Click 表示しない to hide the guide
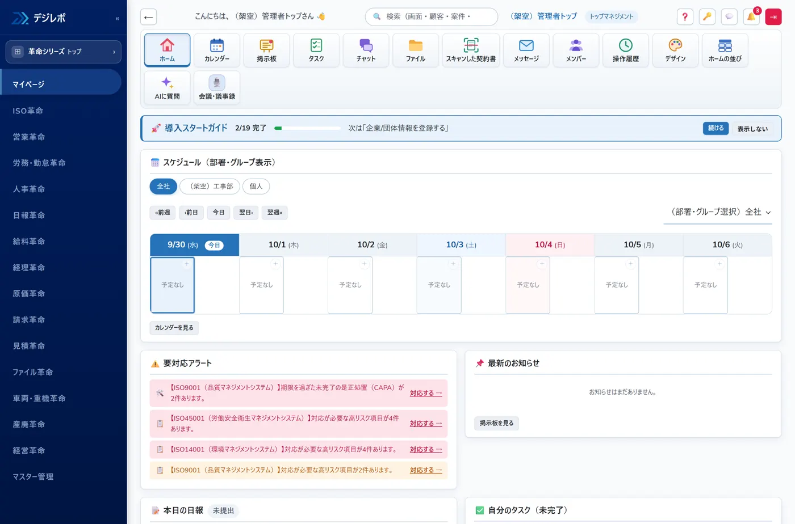Screen dimensions: 795x524 (752, 129)
